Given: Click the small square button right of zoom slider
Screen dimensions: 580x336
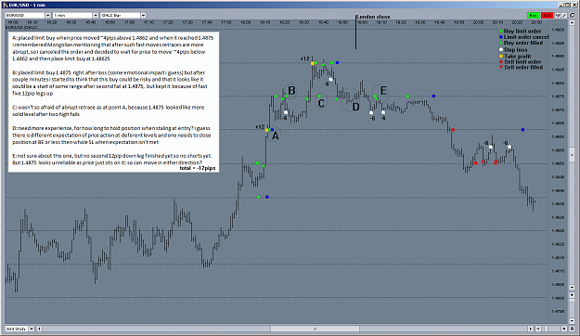Looking at the screenshot, I should tap(564, 329).
